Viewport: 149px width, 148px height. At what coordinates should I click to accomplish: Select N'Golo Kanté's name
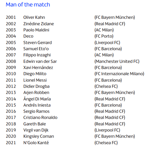coord(36,143)
